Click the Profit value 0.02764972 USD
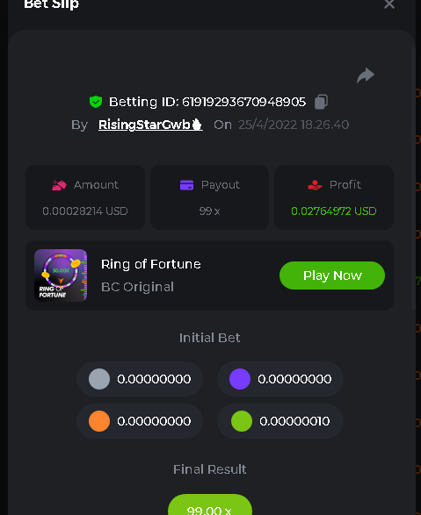This screenshot has width=421, height=515. tap(334, 211)
